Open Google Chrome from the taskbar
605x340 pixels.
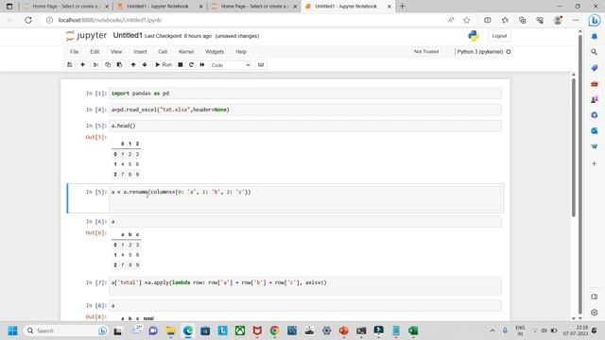tap(274, 331)
